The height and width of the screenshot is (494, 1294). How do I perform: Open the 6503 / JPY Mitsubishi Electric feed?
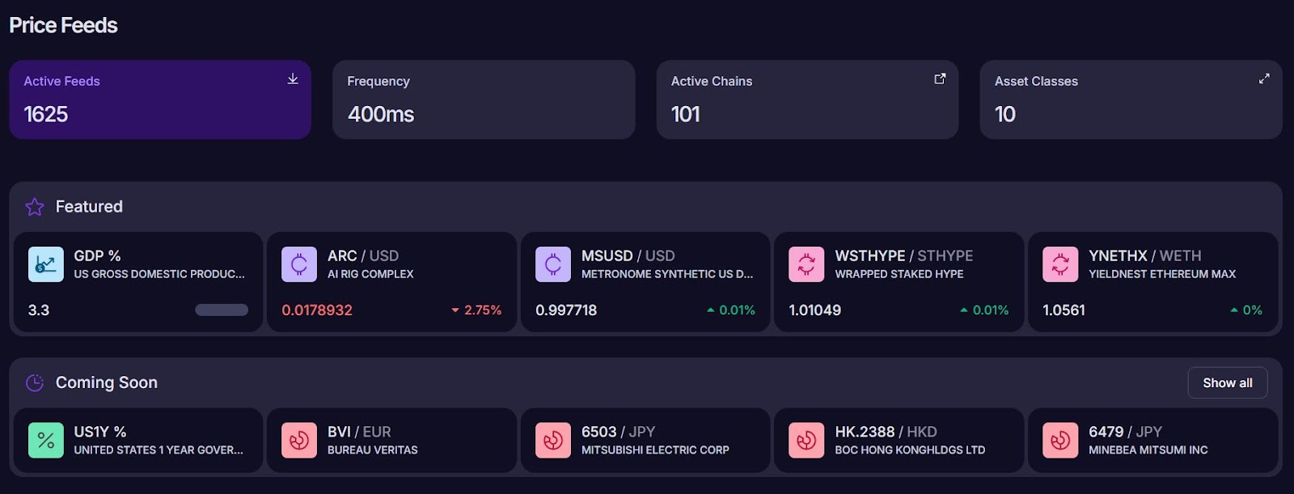click(x=645, y=441)
